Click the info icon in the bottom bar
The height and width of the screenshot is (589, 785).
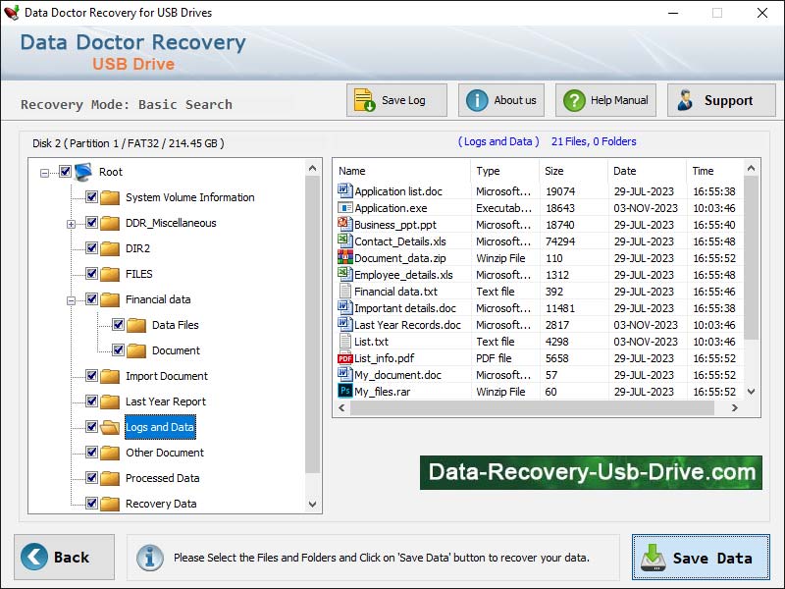click(148, 558)
